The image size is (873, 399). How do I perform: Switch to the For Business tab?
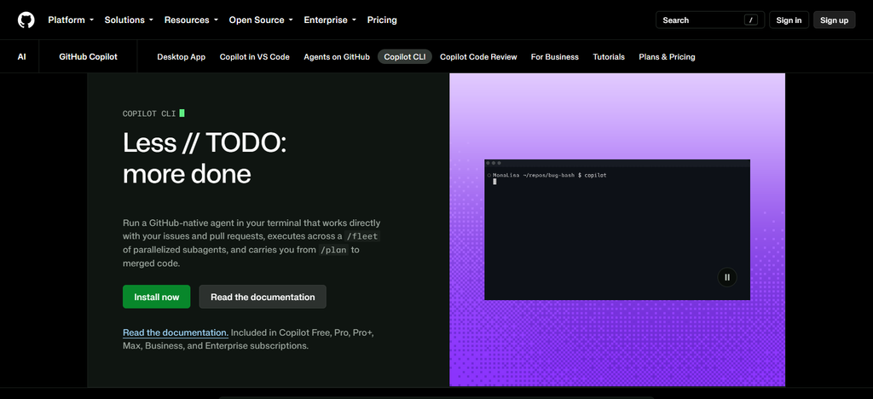(554, 57)
